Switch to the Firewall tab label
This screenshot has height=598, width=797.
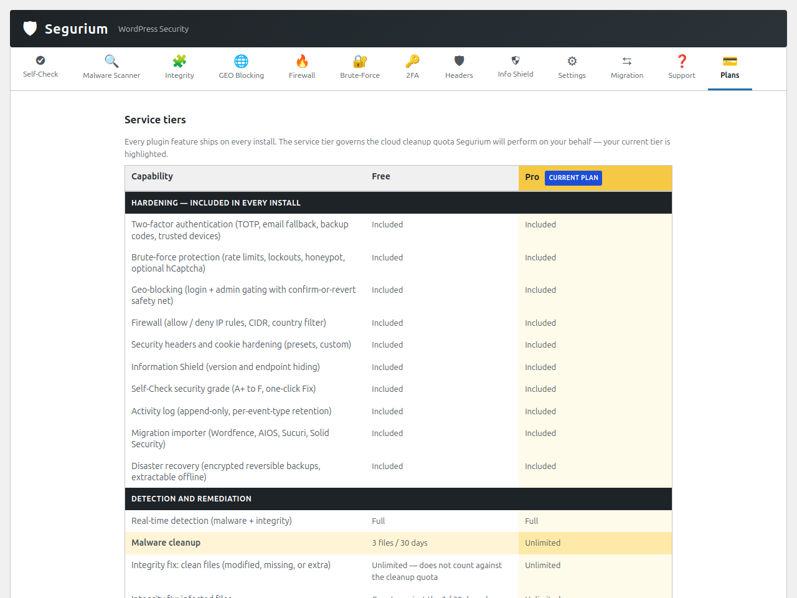[302, 75]
